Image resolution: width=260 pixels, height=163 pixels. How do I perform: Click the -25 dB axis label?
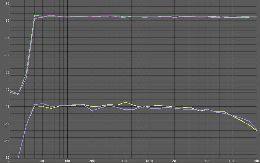(x=7, y=38)
